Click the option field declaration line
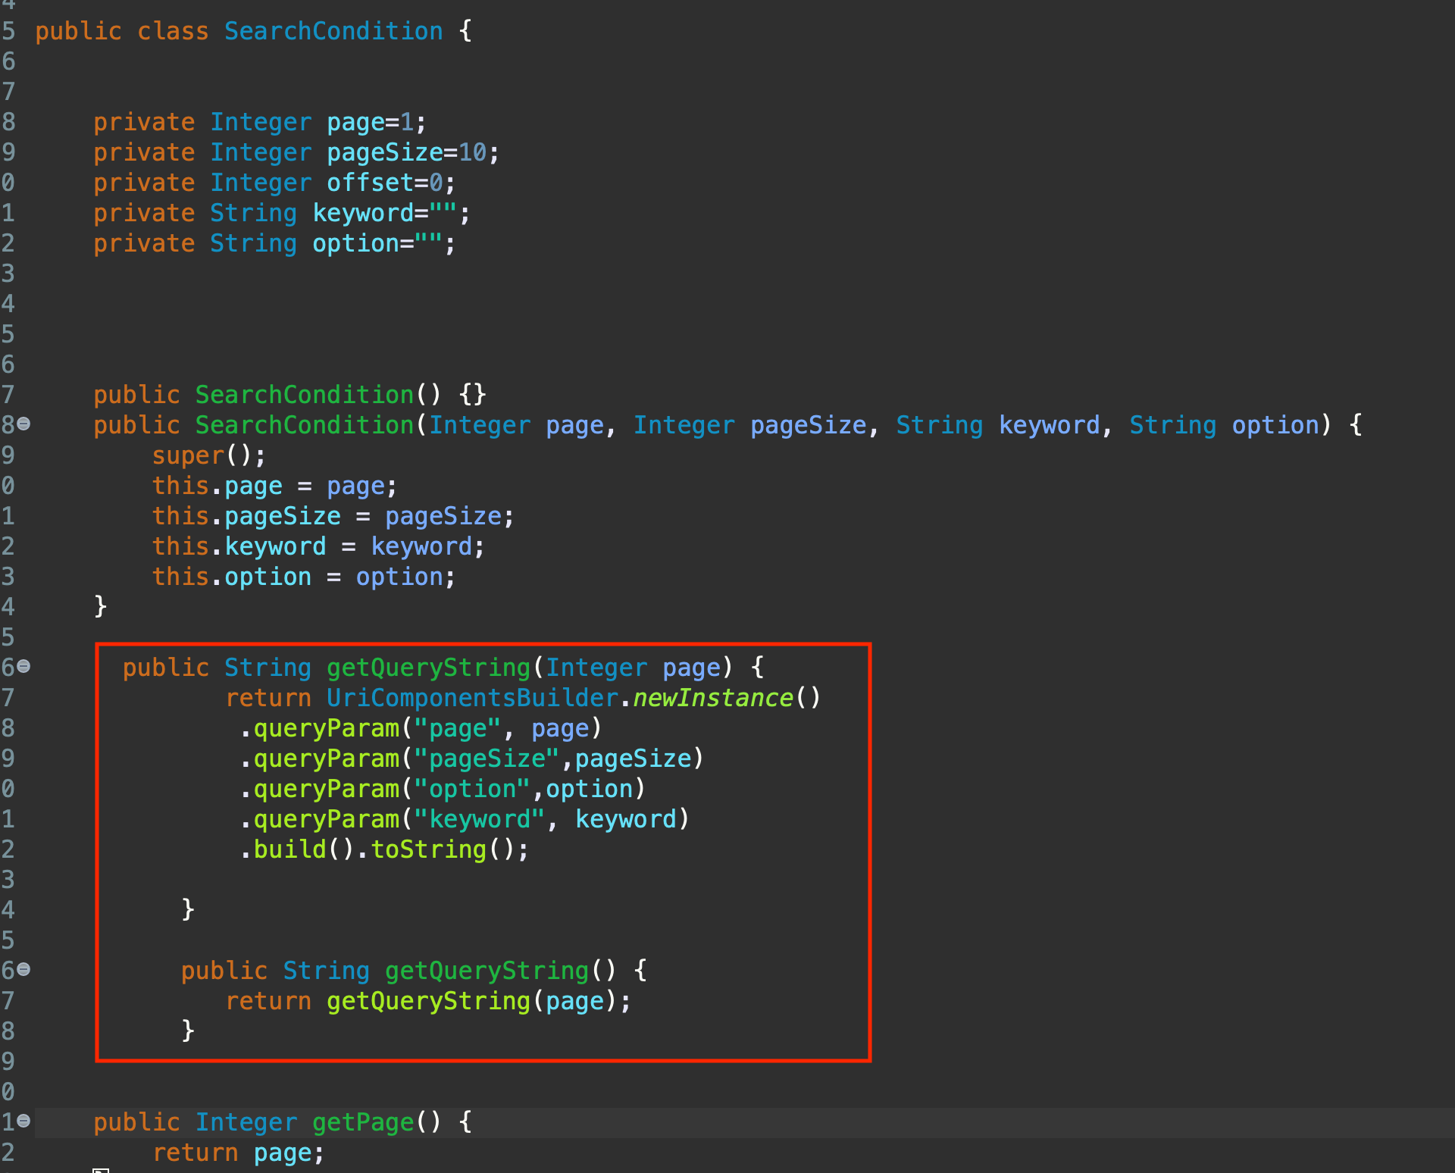 click(x=356, y=243)
